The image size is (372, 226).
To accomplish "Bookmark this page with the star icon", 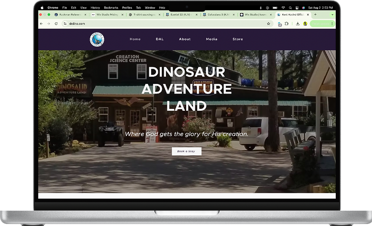I will tap(269, 24).
